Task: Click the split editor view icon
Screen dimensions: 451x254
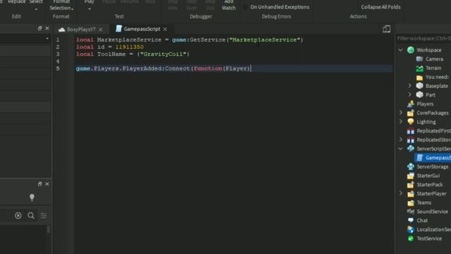Action: pos(387,29)
